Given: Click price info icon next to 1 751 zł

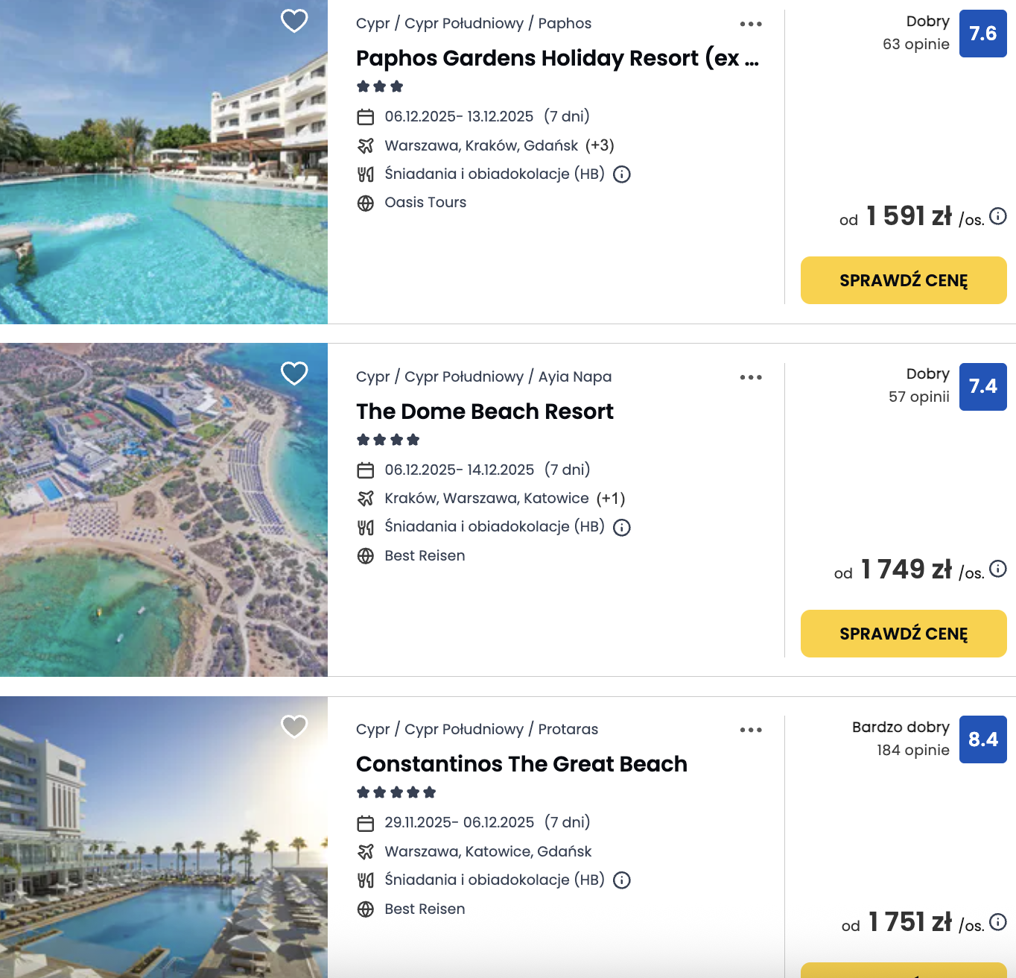Looking at the screenshot, I should 998,922.
